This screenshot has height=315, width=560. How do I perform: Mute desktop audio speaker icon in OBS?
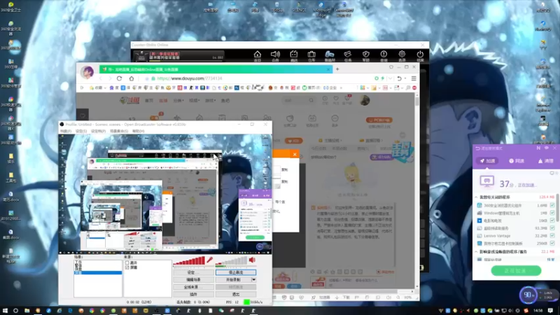pyautogui.click(x=252, y=260)
